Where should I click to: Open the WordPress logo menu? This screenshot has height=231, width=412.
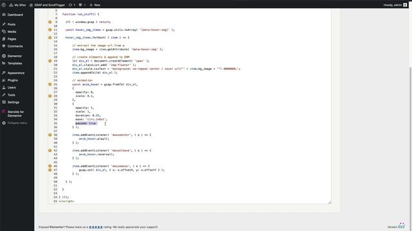coord(4,5)
